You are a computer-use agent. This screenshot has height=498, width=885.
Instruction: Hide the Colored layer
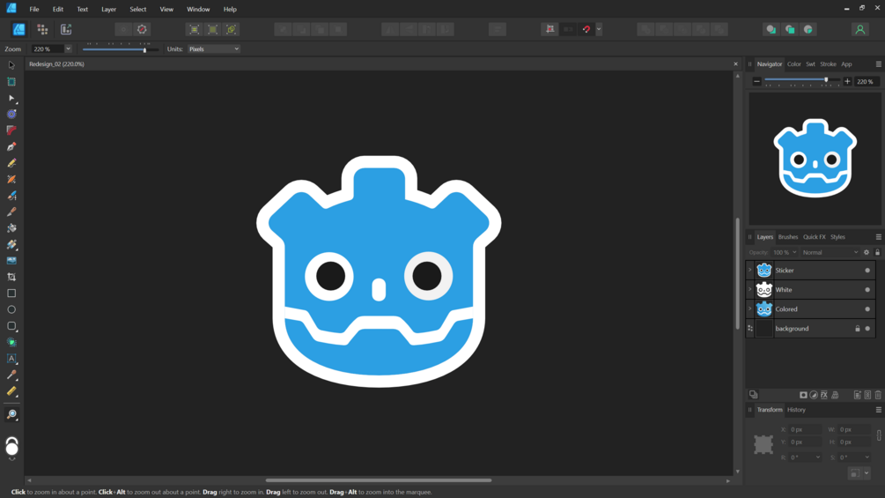click(867, 308)
